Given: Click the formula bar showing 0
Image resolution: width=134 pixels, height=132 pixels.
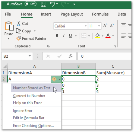Looking at the screenshot, I should 105,56.
